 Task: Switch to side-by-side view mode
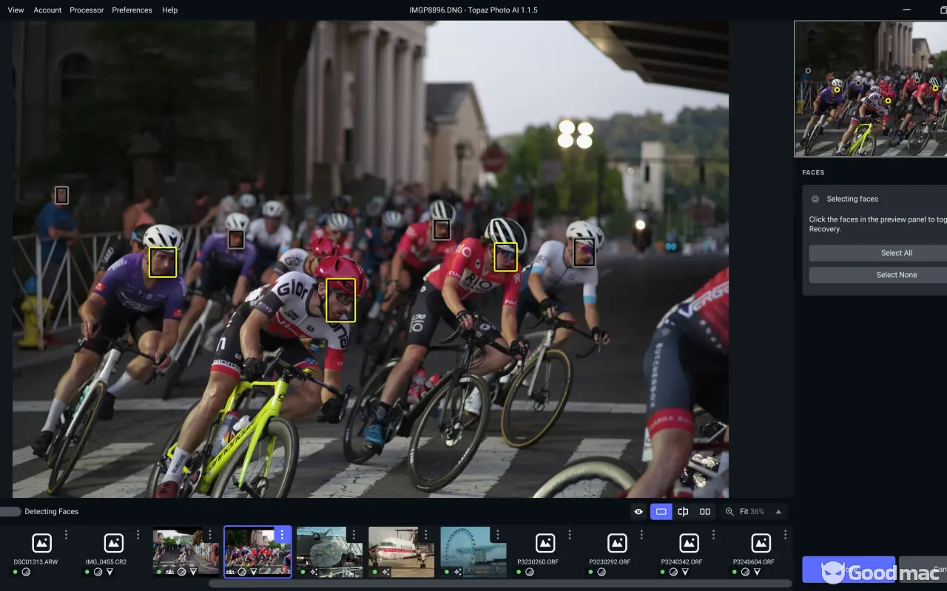tap(705, 511)
